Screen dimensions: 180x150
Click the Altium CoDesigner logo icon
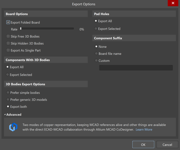(13, 127)
